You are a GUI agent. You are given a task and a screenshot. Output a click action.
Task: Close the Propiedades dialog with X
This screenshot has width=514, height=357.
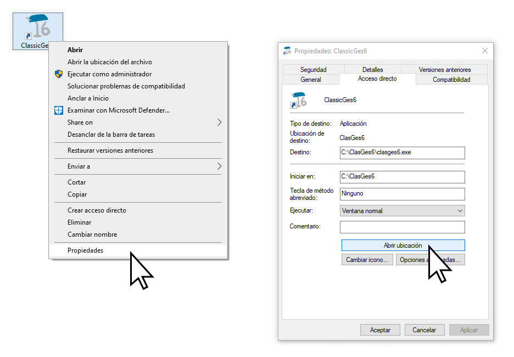pyautogui.click(x=484, y=51)
